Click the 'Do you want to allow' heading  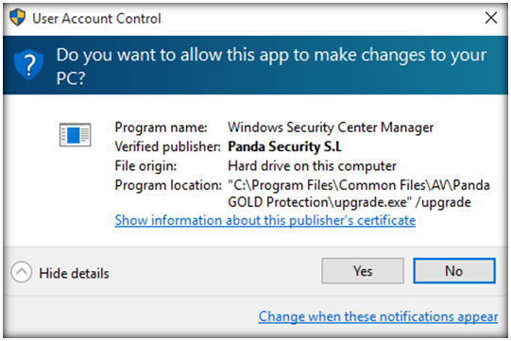coord(271,66)
